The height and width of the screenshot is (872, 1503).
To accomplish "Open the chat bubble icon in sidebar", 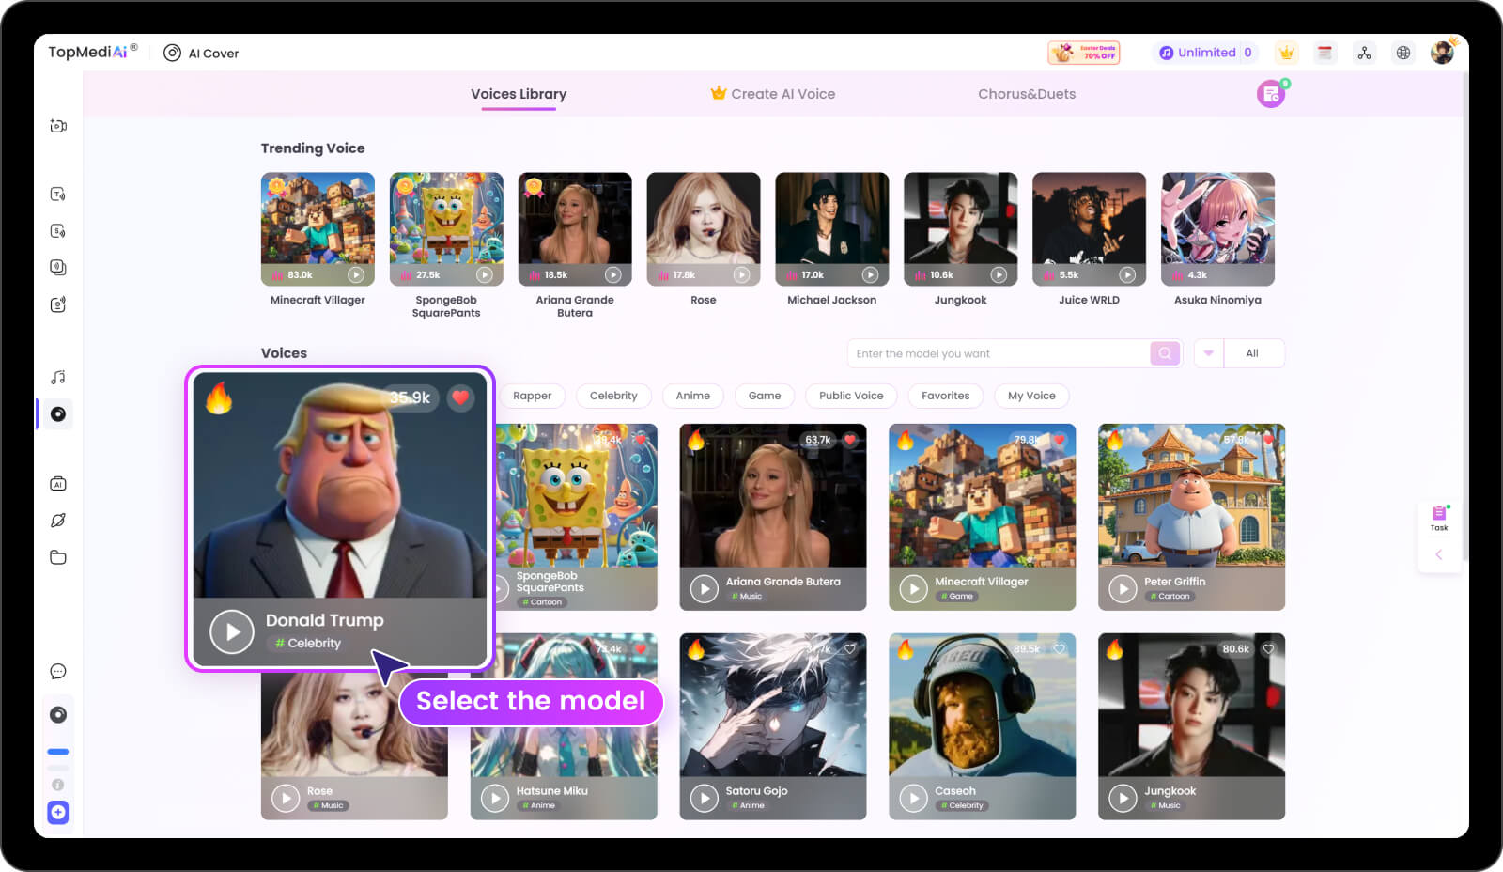I will coord(58,671).
